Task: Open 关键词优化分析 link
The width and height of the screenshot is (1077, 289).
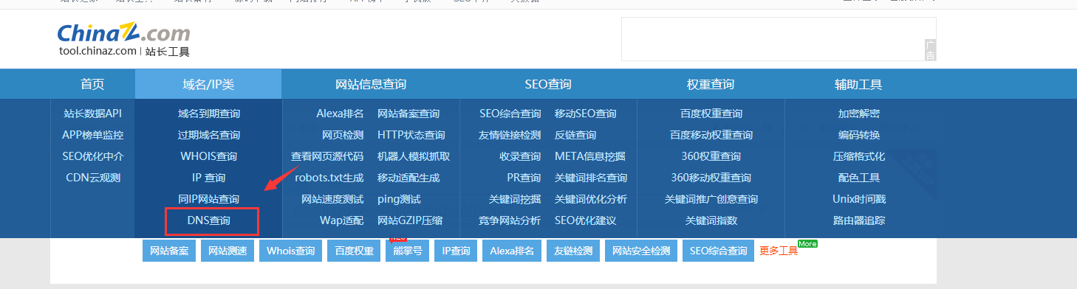Action: click(591, 199)
